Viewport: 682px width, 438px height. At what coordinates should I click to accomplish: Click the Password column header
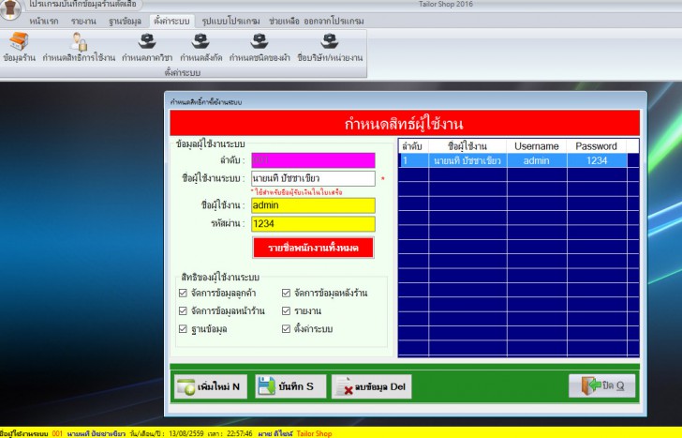[597, 146]
